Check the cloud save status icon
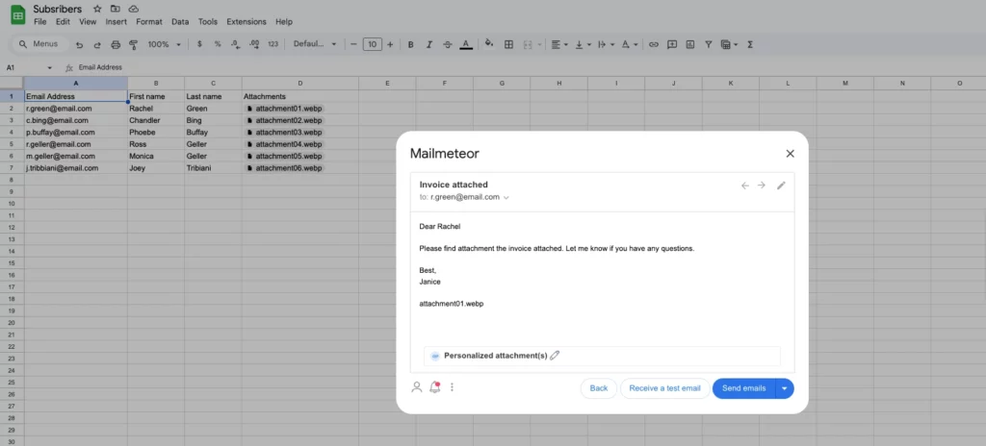This screenshot has width=986, height=446. [133, 9]
